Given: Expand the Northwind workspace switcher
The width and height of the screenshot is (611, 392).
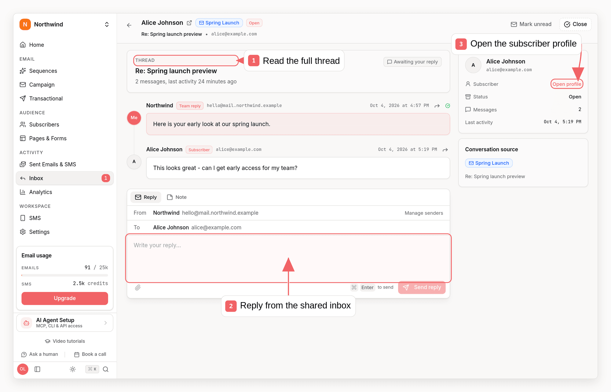Looking at the screenshot, I should click(x=107, y=24).
